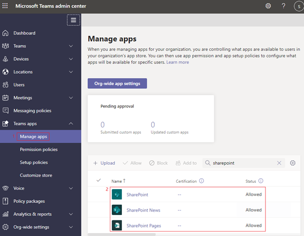
Task: Click the Upload button
Action: point(104,163)
